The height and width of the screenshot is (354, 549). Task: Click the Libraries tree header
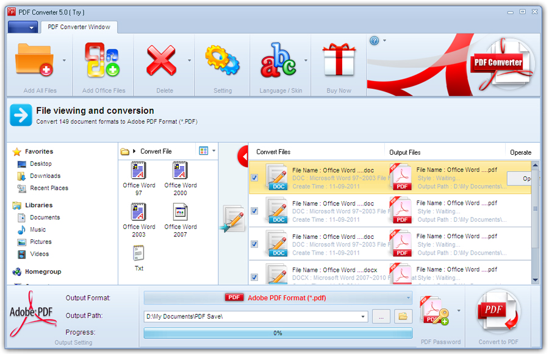[38, 205]
